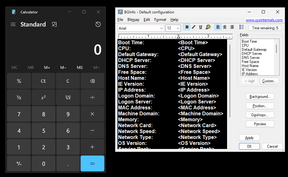Open the M memory list dropdown

(96, 67)
